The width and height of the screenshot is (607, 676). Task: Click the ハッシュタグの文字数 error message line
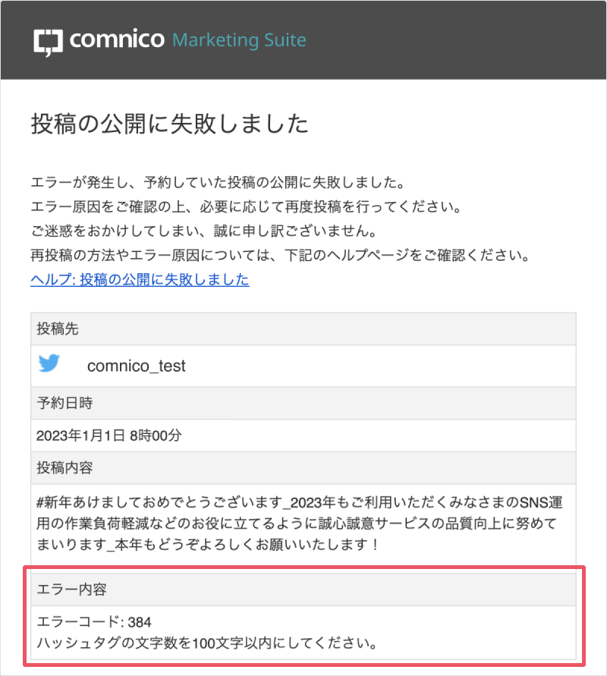click(207, 643)
